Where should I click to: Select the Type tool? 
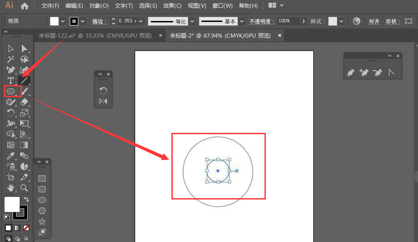11,81
